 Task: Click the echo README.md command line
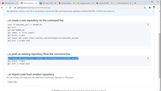pyautogui.click(x=25, y=25)
